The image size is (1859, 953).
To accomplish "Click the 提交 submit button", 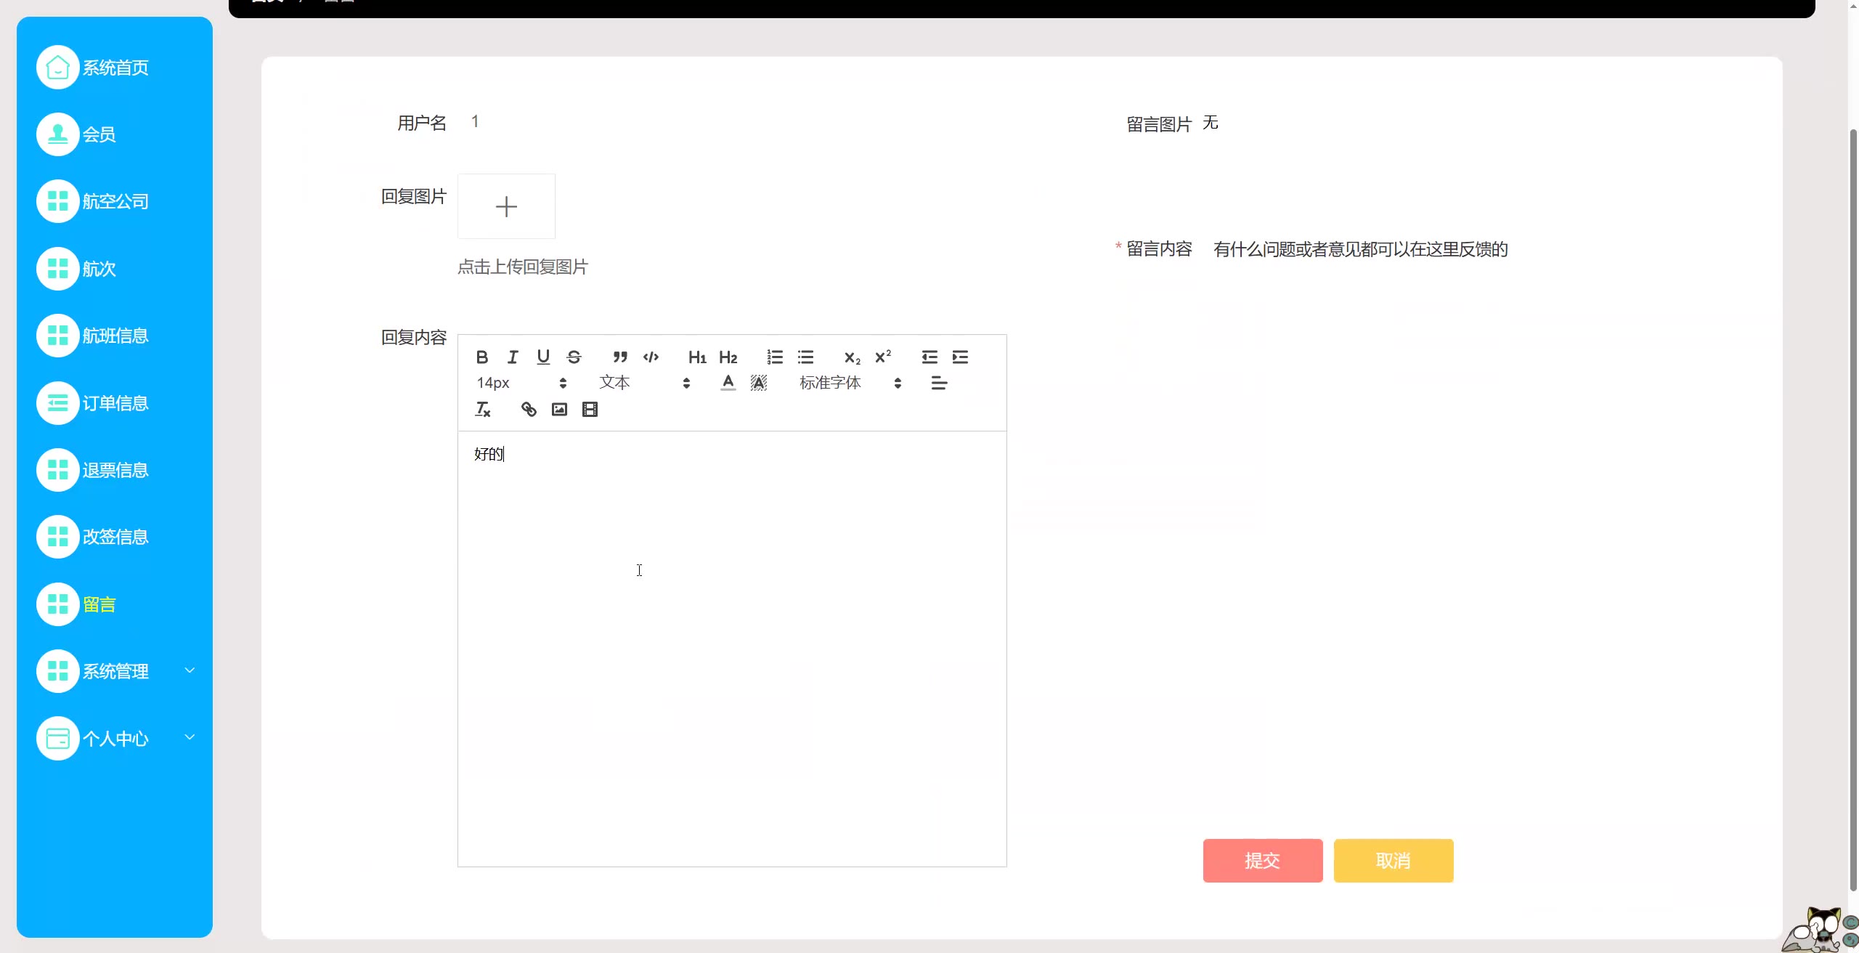I will click(x=1262, y=861).
